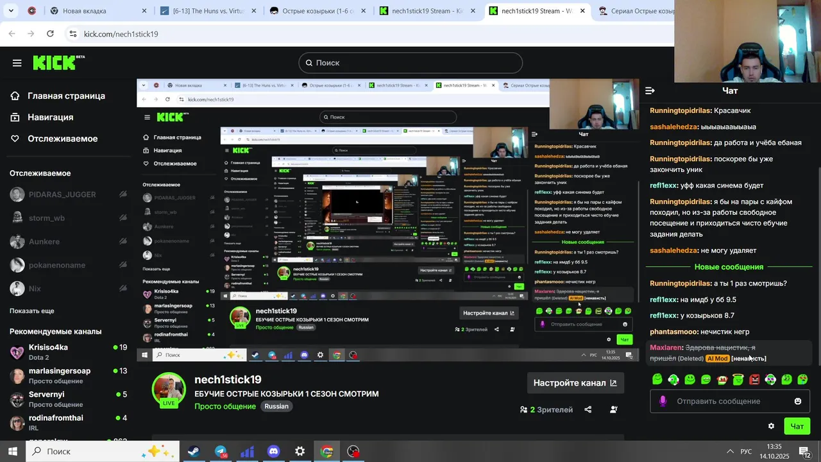Image resolution: width=821 pixels, height=462 pixels.
Task: Open Просто общение category link under stream title
Action: [x=225, y=406]
